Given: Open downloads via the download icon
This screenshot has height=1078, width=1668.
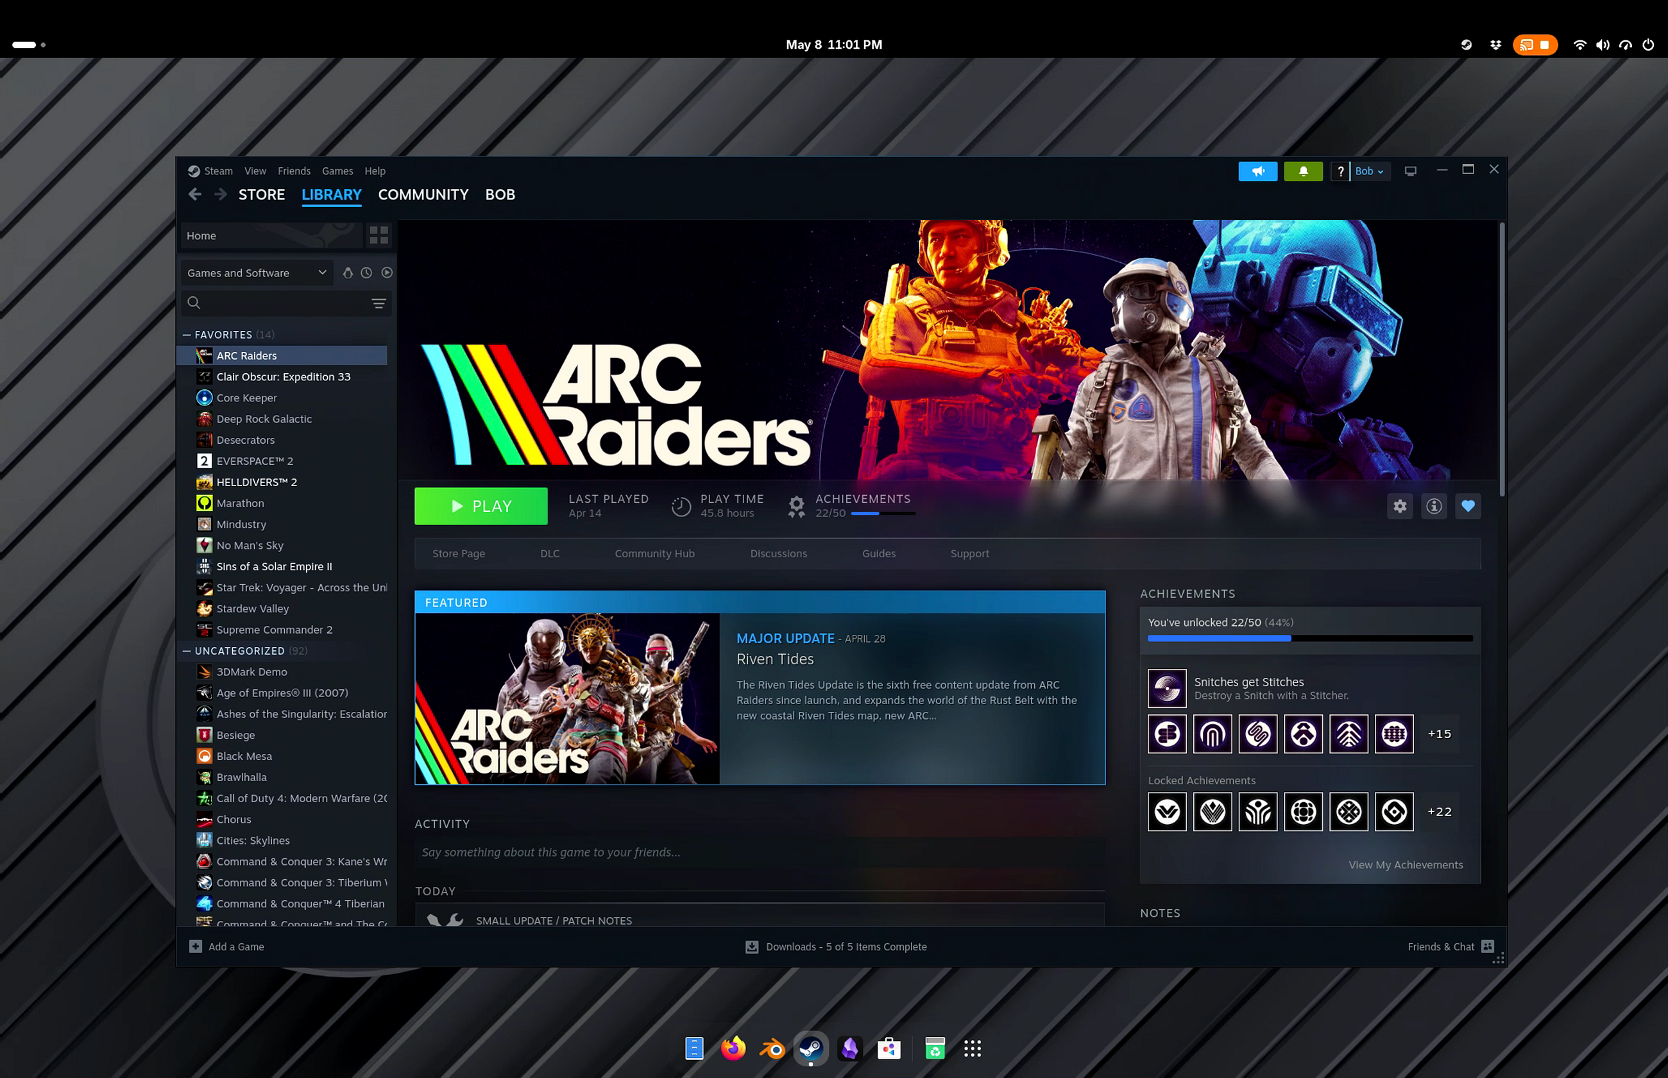Looking at the screenshot, I should [x=752, y=947].
